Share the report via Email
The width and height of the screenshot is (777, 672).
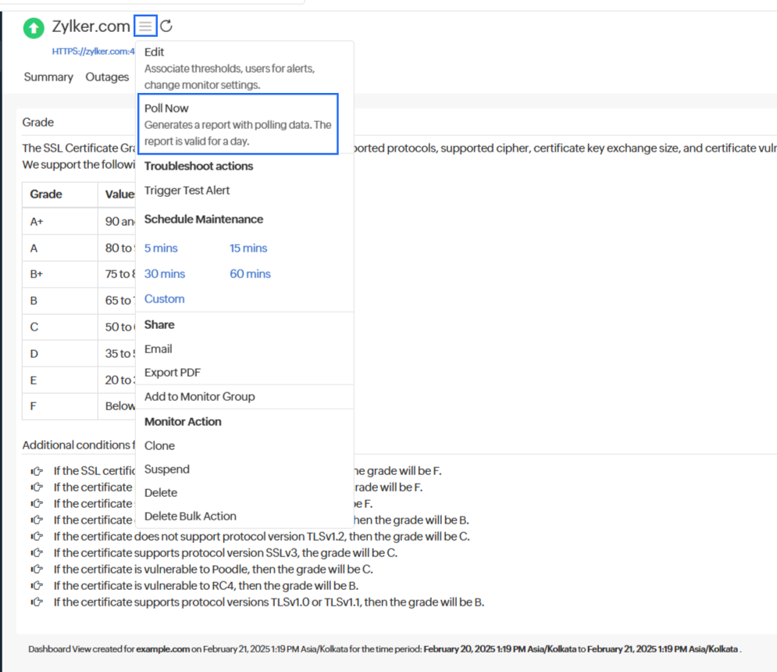[x=158, y=349]
